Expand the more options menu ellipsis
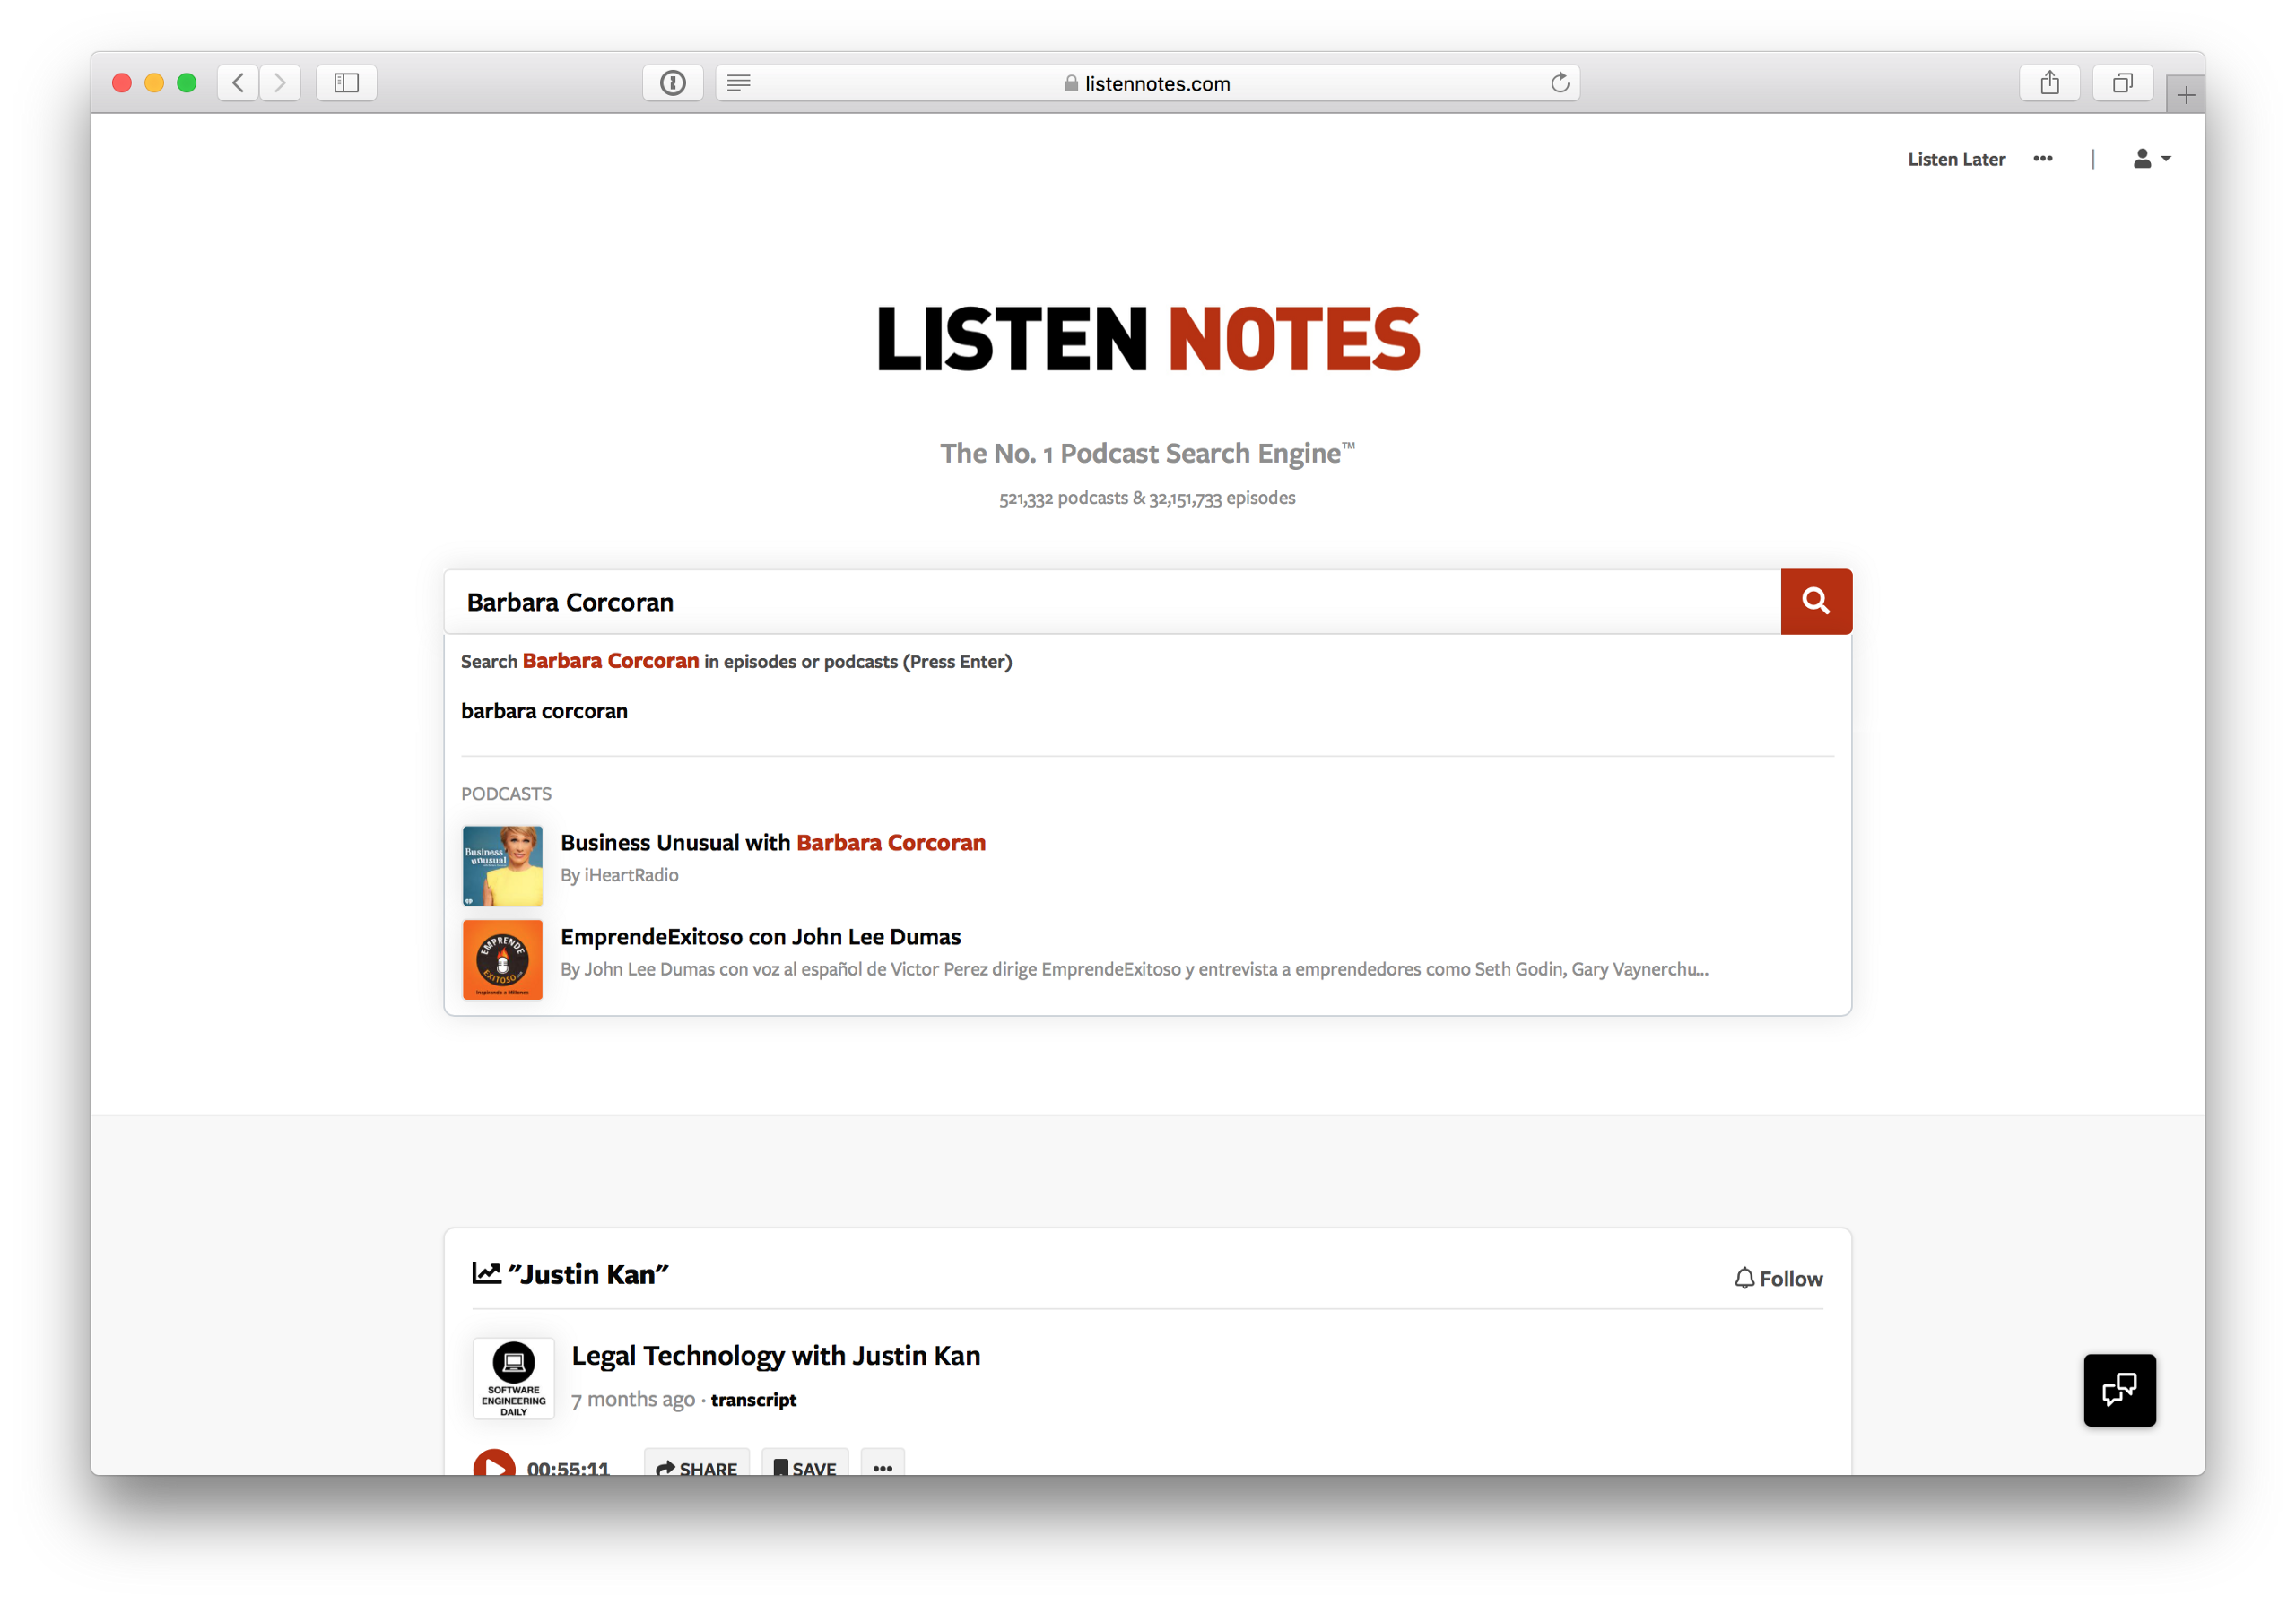2296x1605 pixels. click(x=2045, y=160)
